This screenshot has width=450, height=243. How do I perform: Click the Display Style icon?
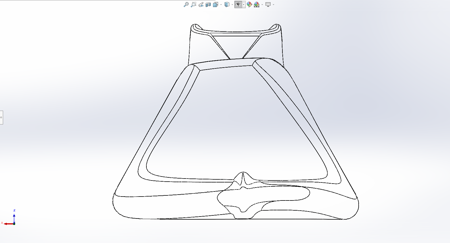(x=227, y=5)
